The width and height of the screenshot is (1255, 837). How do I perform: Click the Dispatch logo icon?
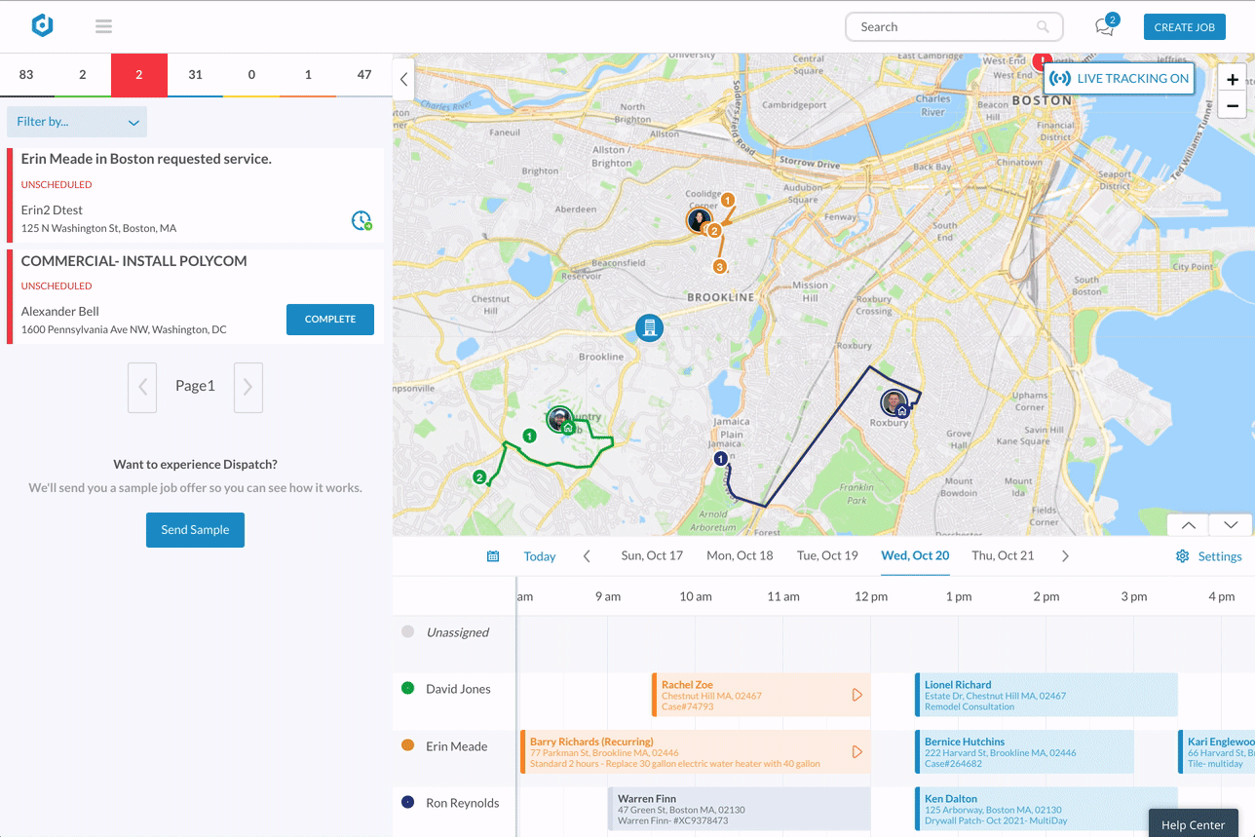[42, 26]
